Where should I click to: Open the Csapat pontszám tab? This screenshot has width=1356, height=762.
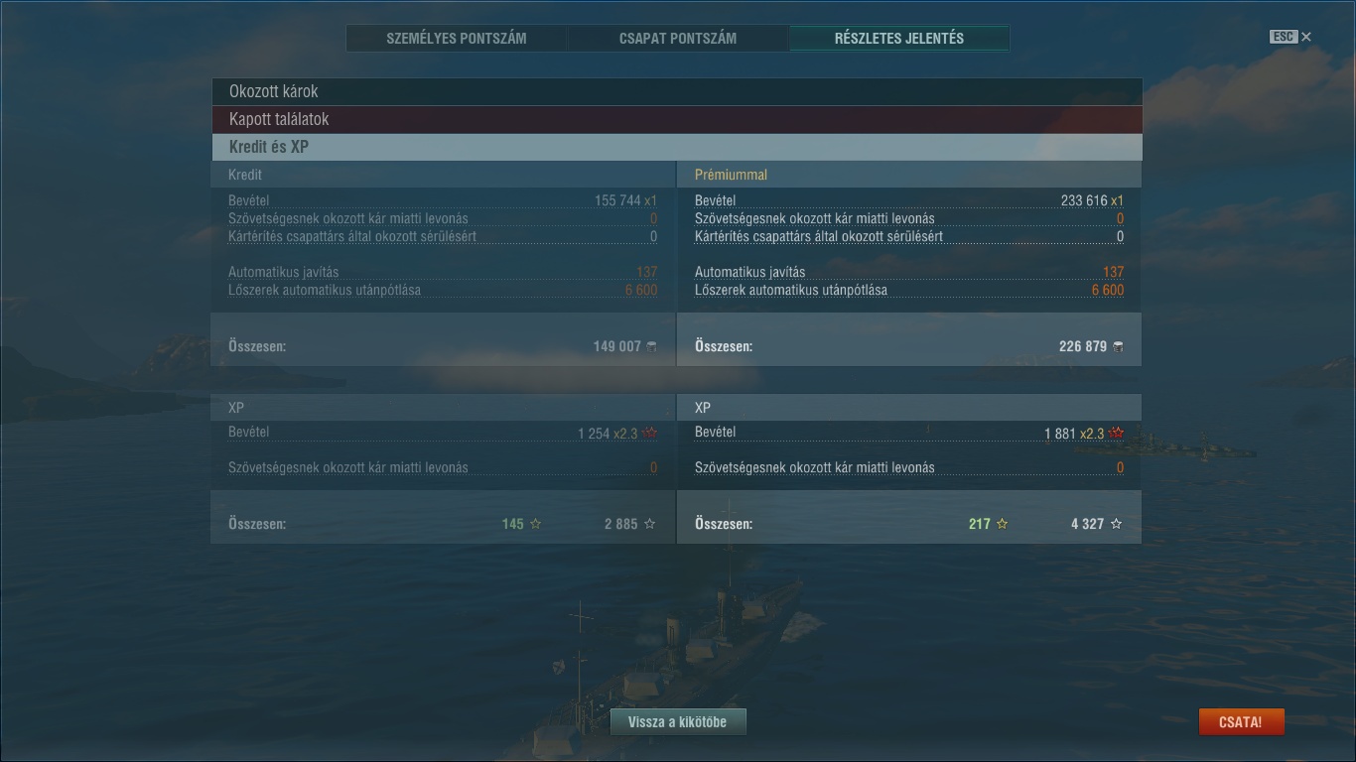pyautogui.click(x=678, y=39)
